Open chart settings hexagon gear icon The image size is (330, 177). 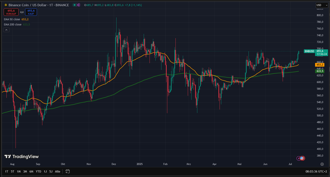click(x=322, y=164)
